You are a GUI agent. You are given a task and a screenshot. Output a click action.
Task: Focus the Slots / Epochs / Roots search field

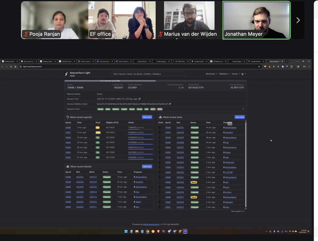coord(148,74)
